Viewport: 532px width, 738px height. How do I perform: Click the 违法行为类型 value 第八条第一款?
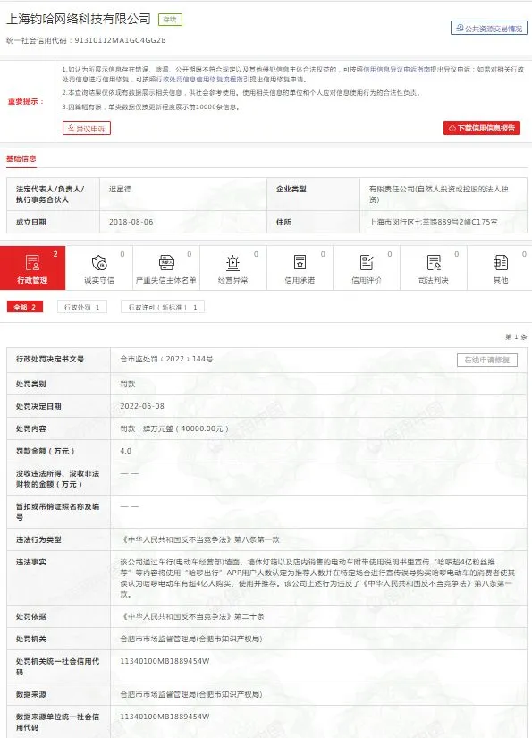pyautogui.click(x=200, y=539)
